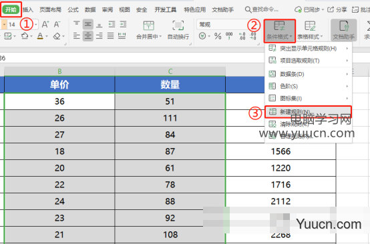
Task: Open 图标集(I) submenu
Action: pos(309,98)
